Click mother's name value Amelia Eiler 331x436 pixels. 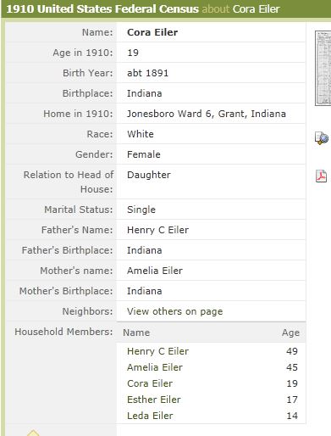point(155,271)
